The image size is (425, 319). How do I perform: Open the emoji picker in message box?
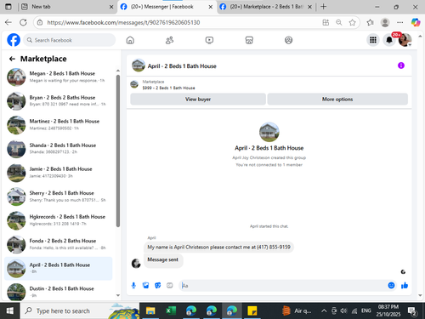coord(391,285)
